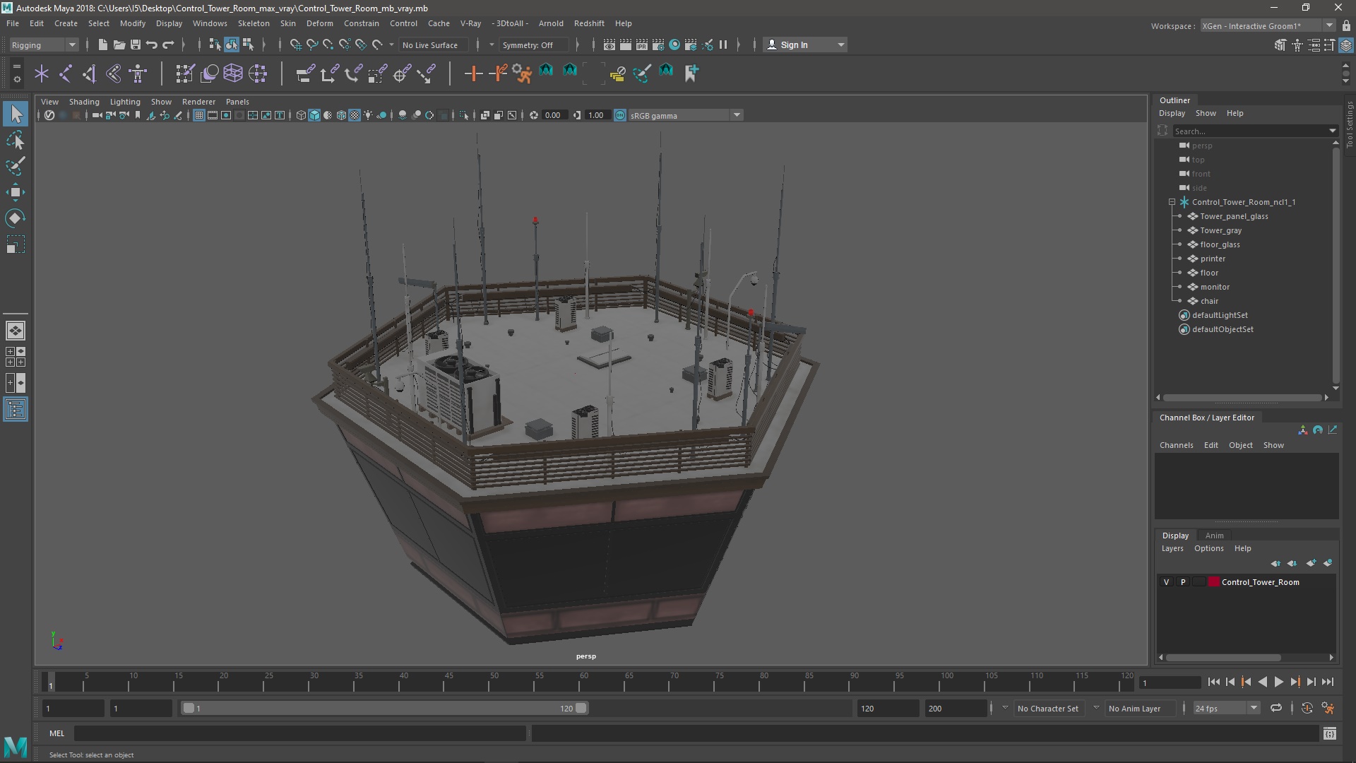The image size is (1356, 763).
Task: Collapse the Control_Tower_Room_ncl1_1 tree node
Action: (x=1172, y=202)
